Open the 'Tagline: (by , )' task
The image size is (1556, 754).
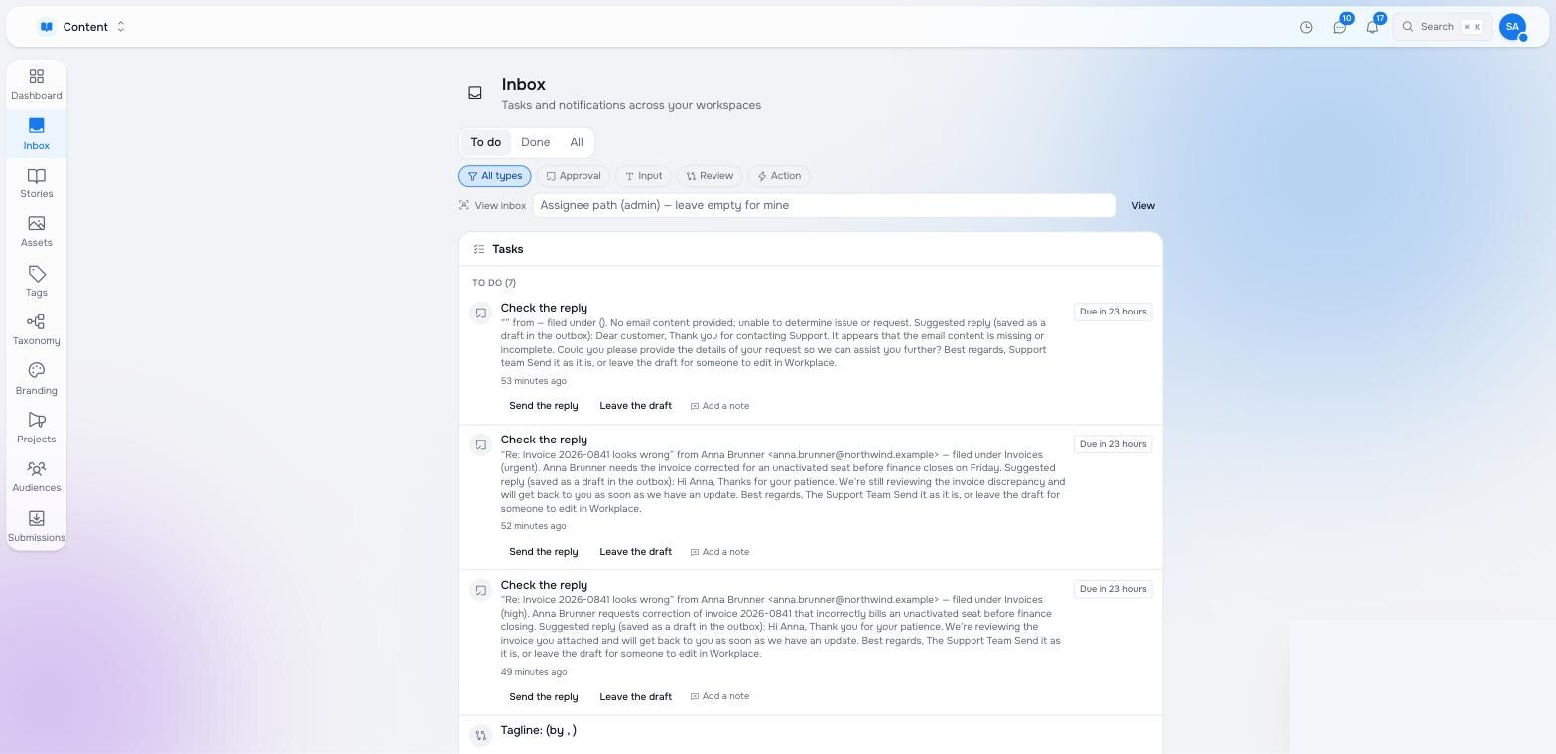point(539,730)
